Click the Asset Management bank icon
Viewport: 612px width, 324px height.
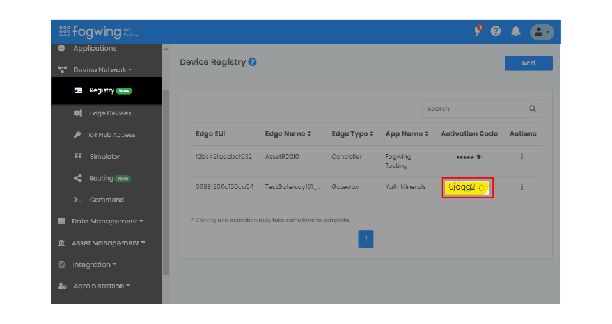point(61,243)
